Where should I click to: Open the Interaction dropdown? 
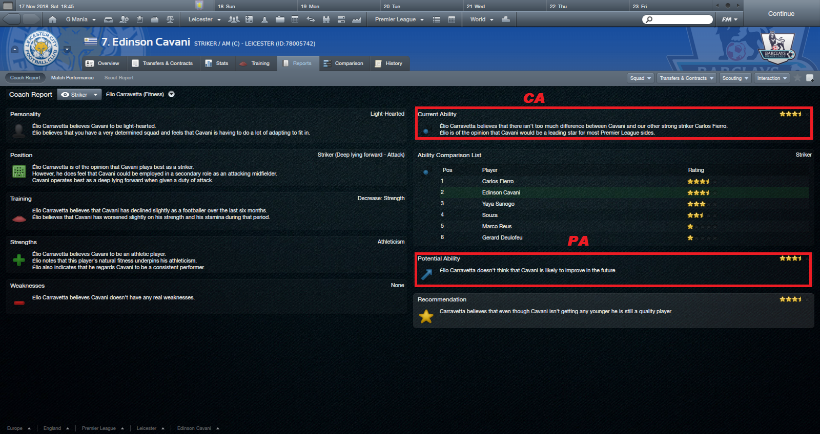(772, 78)
